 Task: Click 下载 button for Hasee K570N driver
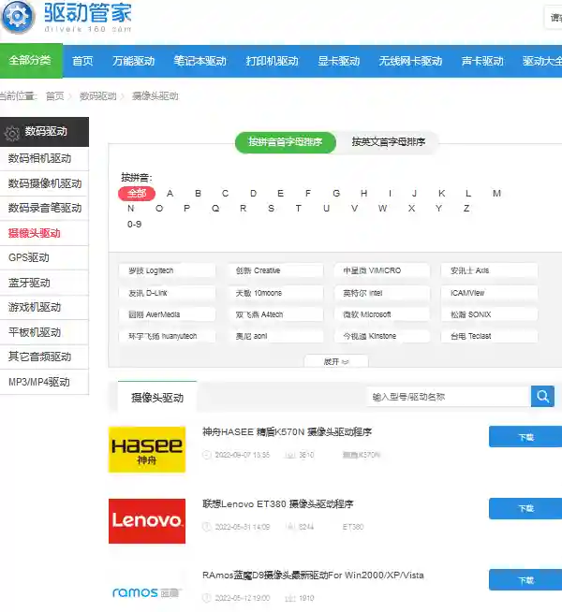[525, 437]
